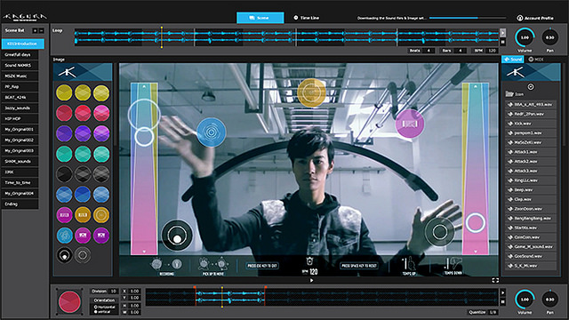This screenshot has width=569, height=320.
Task: Select the Greatfull days scene
Action: point(20,55)
